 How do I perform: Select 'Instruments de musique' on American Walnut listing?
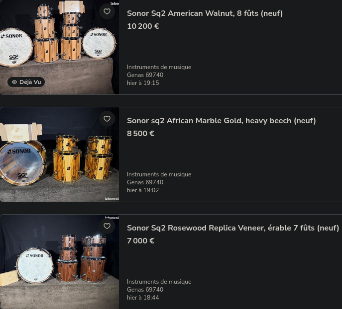click(159, 67)
